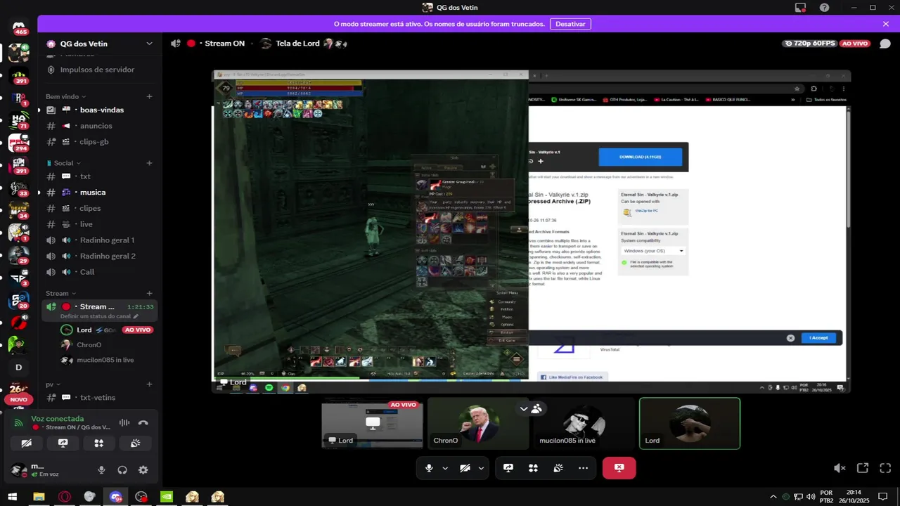Select mucilon085 in live participant tile

click(584, 423)
